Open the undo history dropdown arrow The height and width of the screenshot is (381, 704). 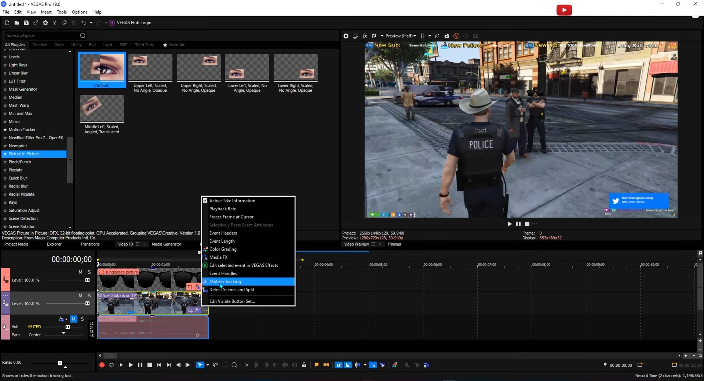pyautogui.click(x=91, y=23)
